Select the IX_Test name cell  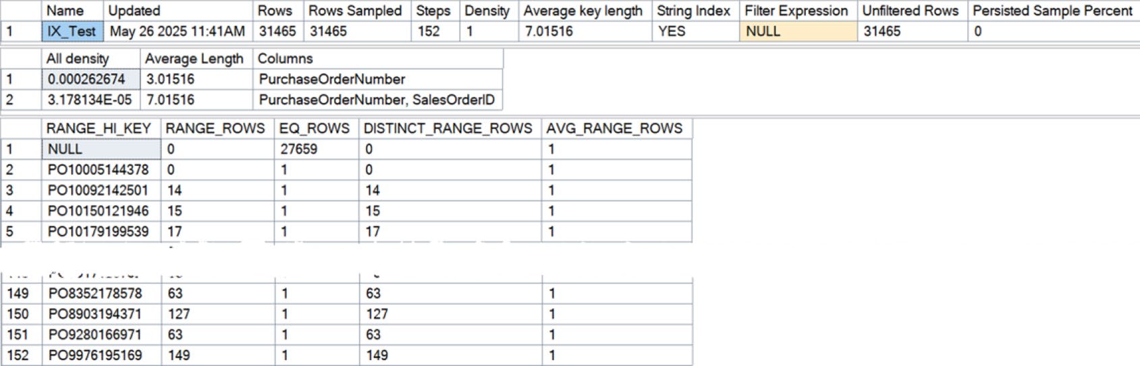coord(73,31)
